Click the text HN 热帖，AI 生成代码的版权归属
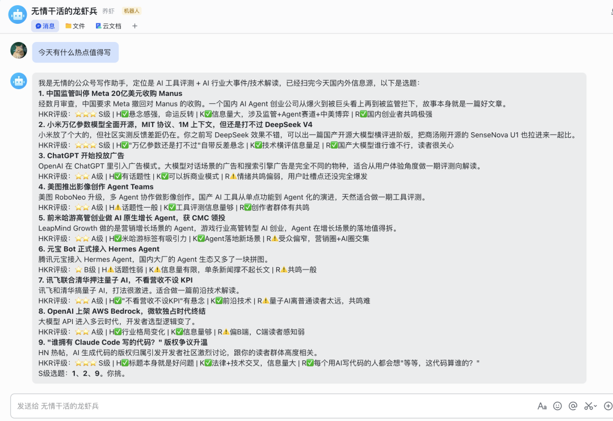613x421 pixels. click(180, 352)
